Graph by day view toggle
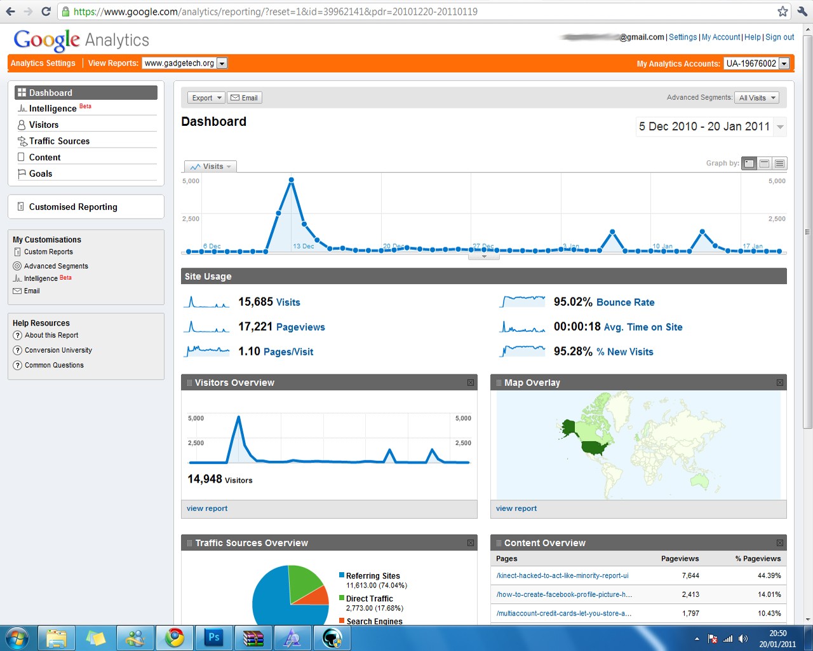Screen dimensions: 813x651 click(749, 163)
